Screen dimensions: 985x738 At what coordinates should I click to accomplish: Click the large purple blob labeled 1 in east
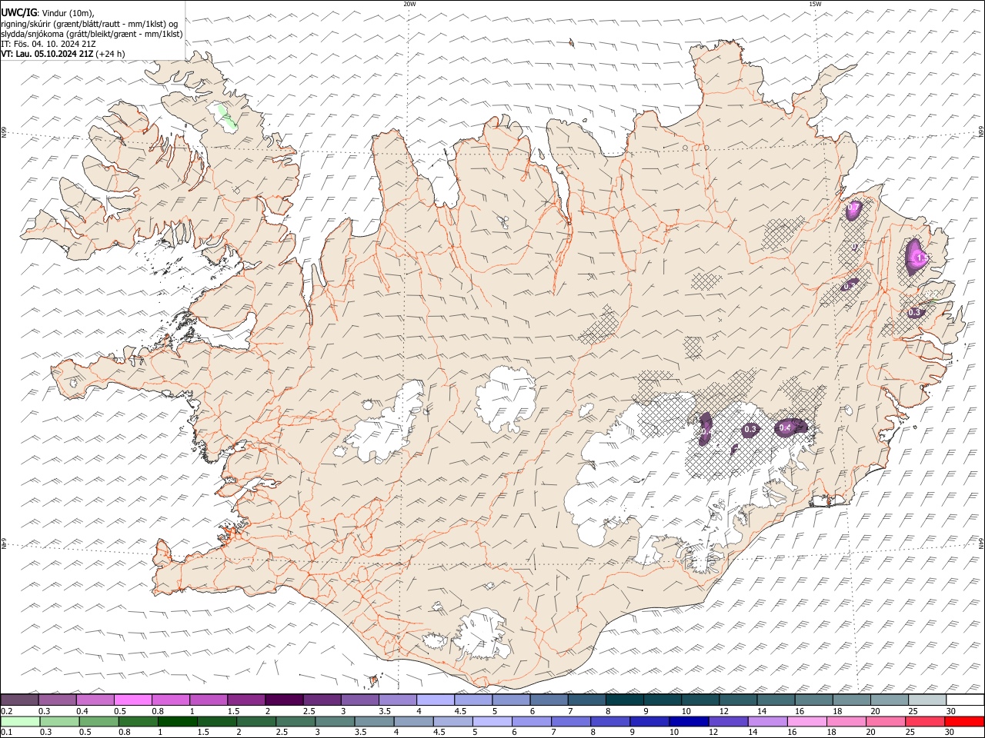coord(916,257)
